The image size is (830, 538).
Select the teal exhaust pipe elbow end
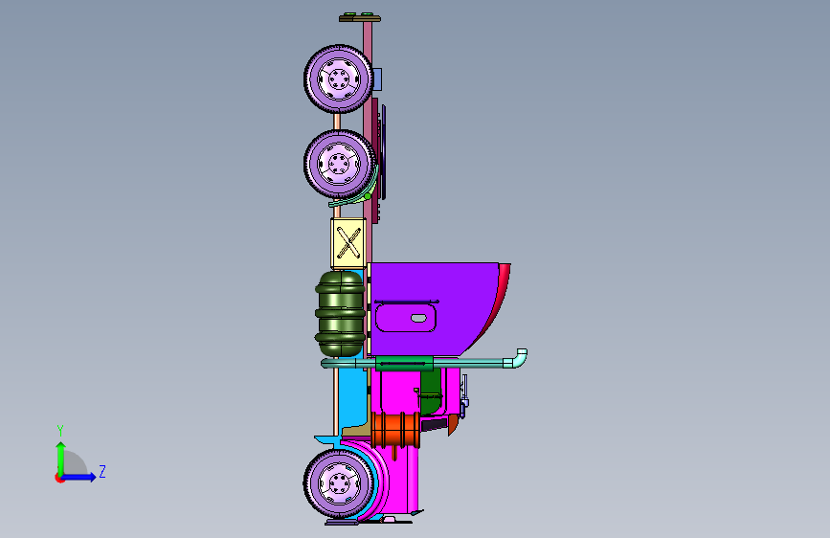point(516,358)
